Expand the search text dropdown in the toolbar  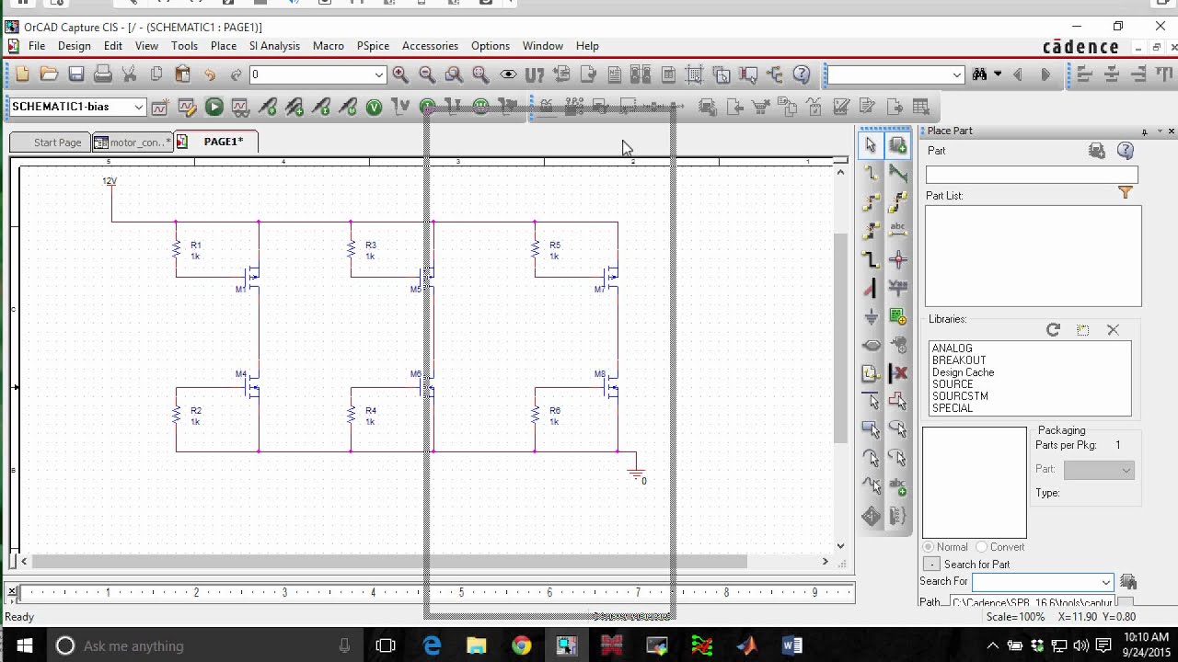(x=957, y=74)
